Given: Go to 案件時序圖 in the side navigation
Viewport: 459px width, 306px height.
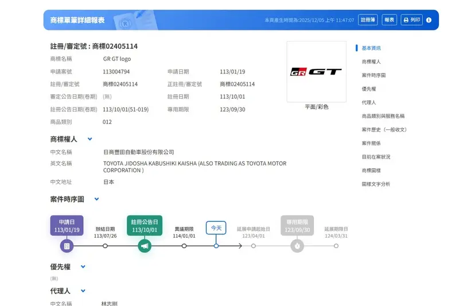Looking at the screenshot, I should click(x=374, y=75).
